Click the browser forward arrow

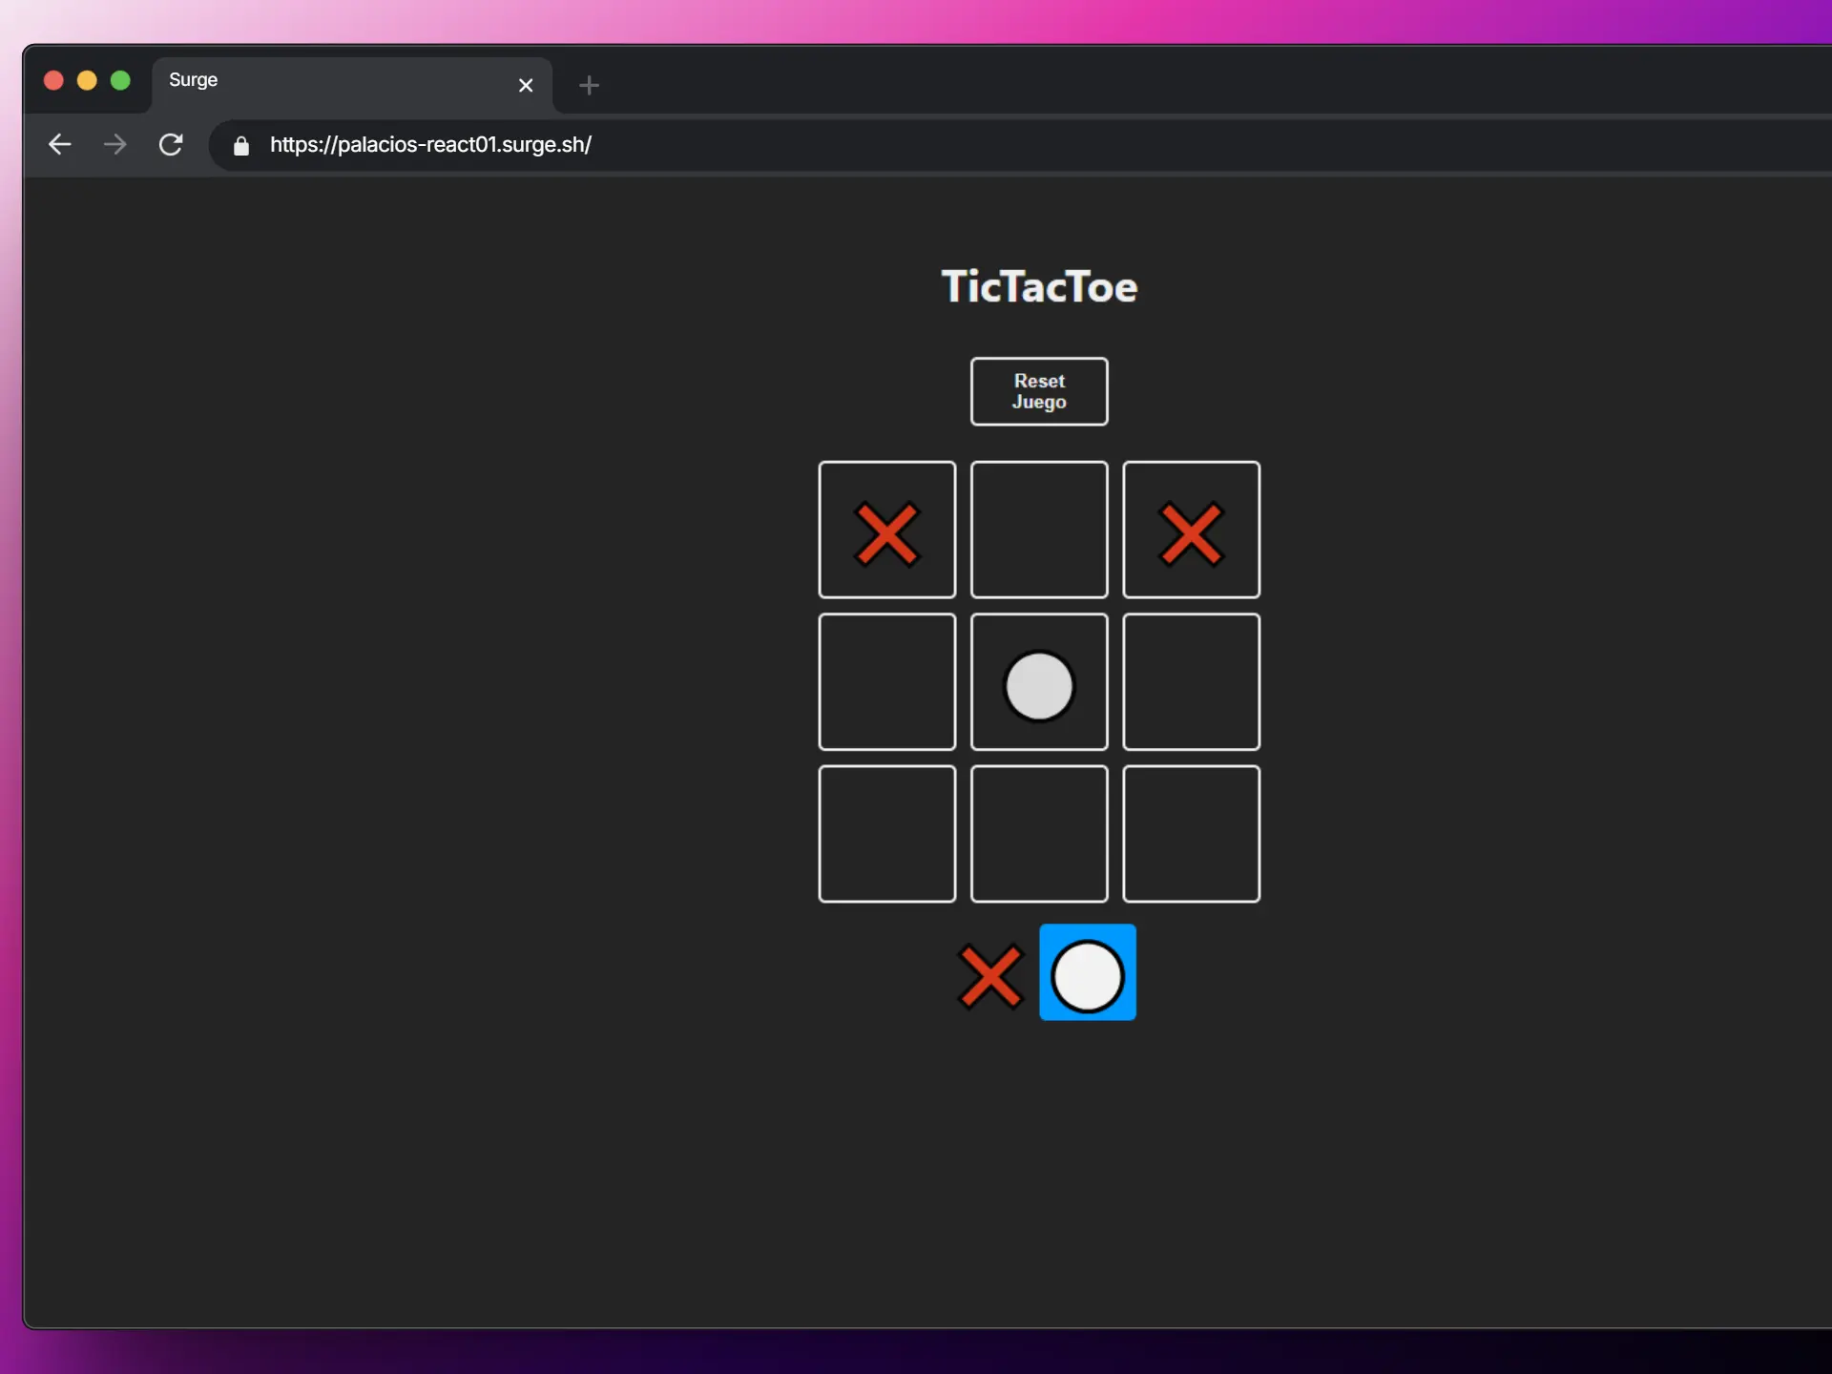tap(114, 144)
